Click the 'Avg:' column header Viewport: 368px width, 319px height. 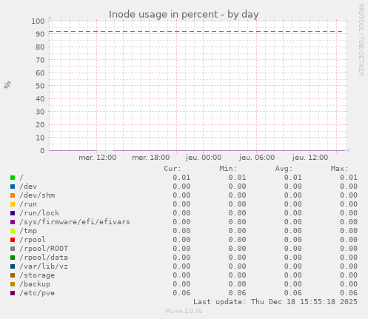tap(284, 169)
